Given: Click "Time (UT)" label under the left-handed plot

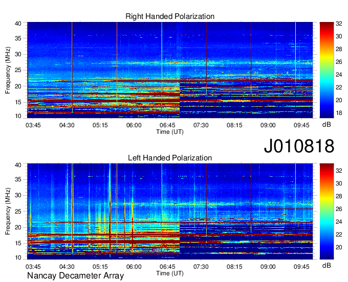Looking at the screenshot, I should (x=170, y=273).
